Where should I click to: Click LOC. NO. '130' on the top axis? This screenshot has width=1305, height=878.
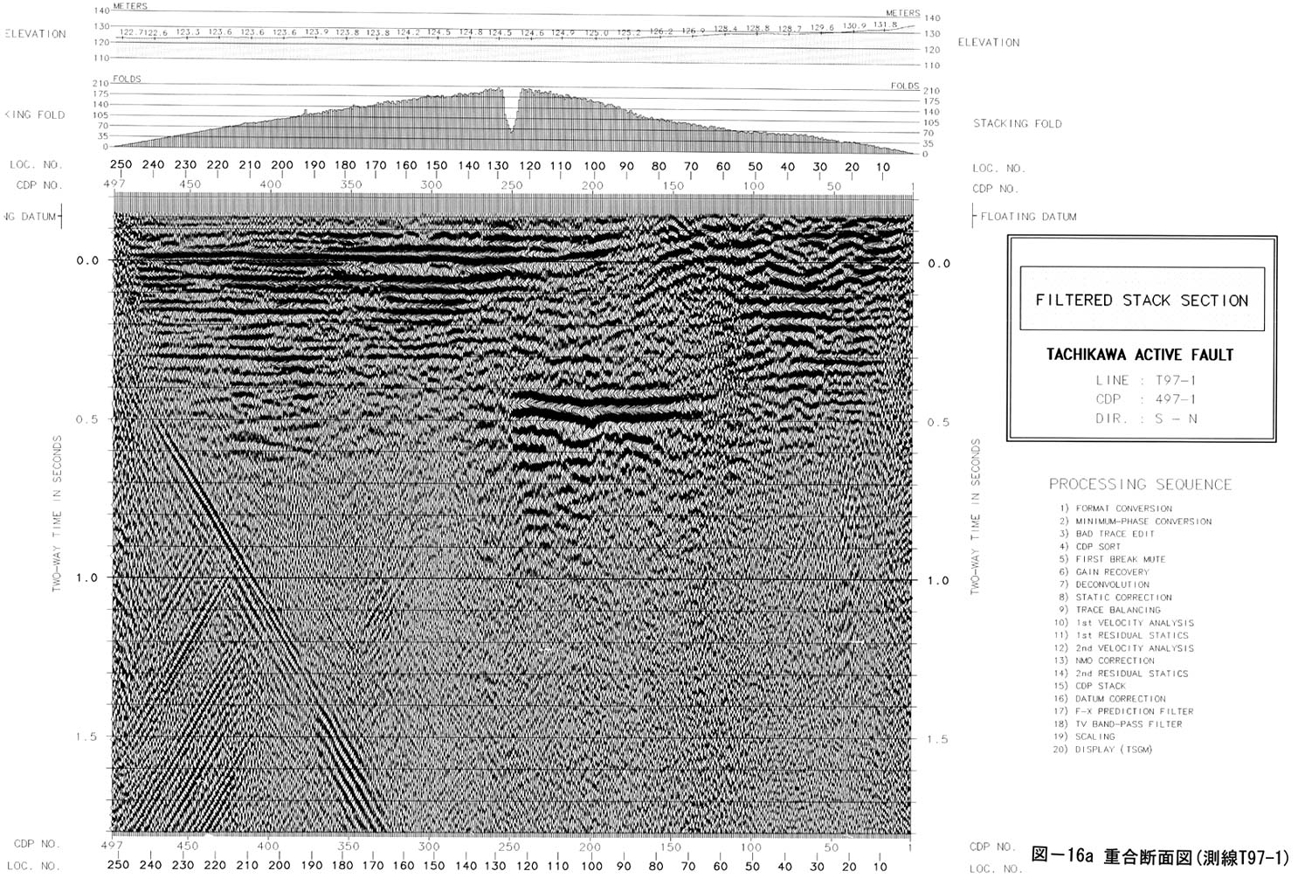(498, 165)
